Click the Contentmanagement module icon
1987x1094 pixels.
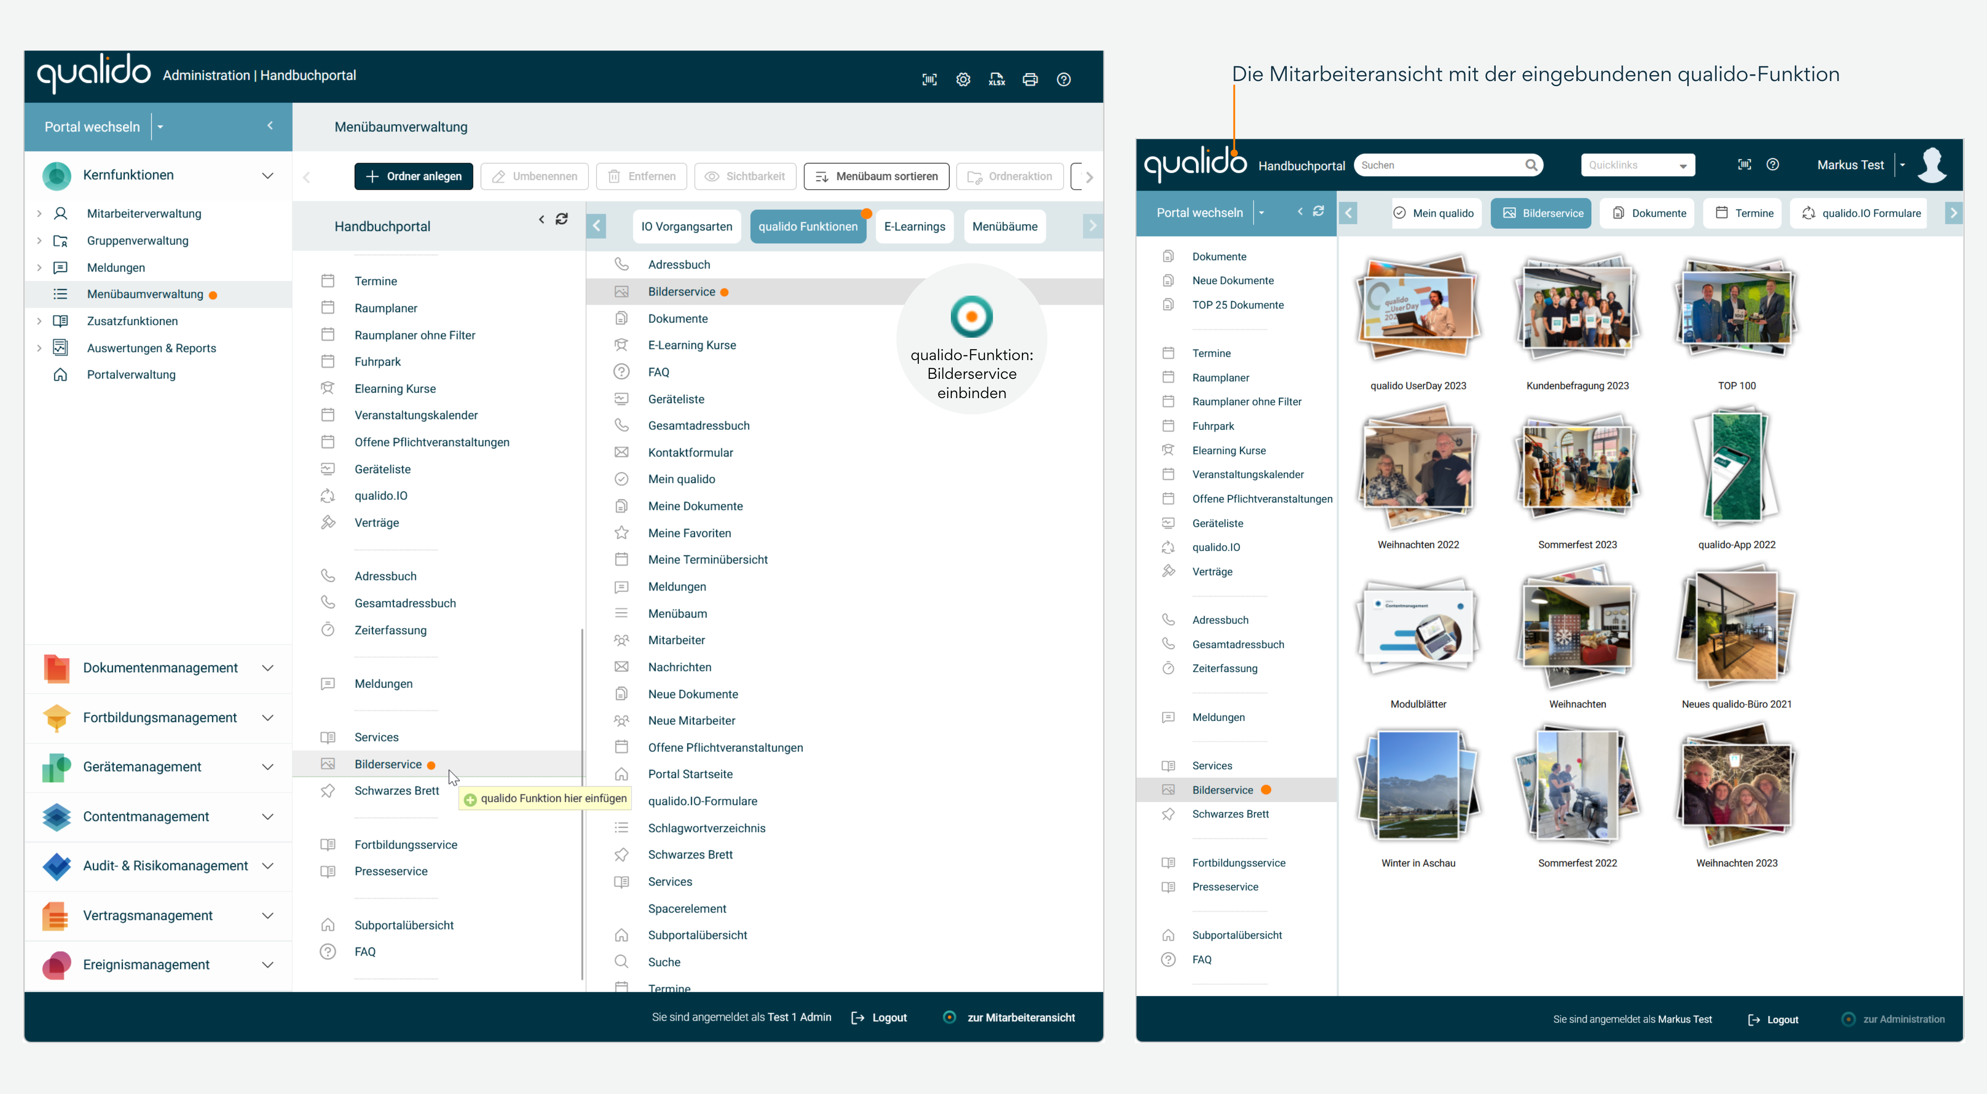tap(56, 816)
